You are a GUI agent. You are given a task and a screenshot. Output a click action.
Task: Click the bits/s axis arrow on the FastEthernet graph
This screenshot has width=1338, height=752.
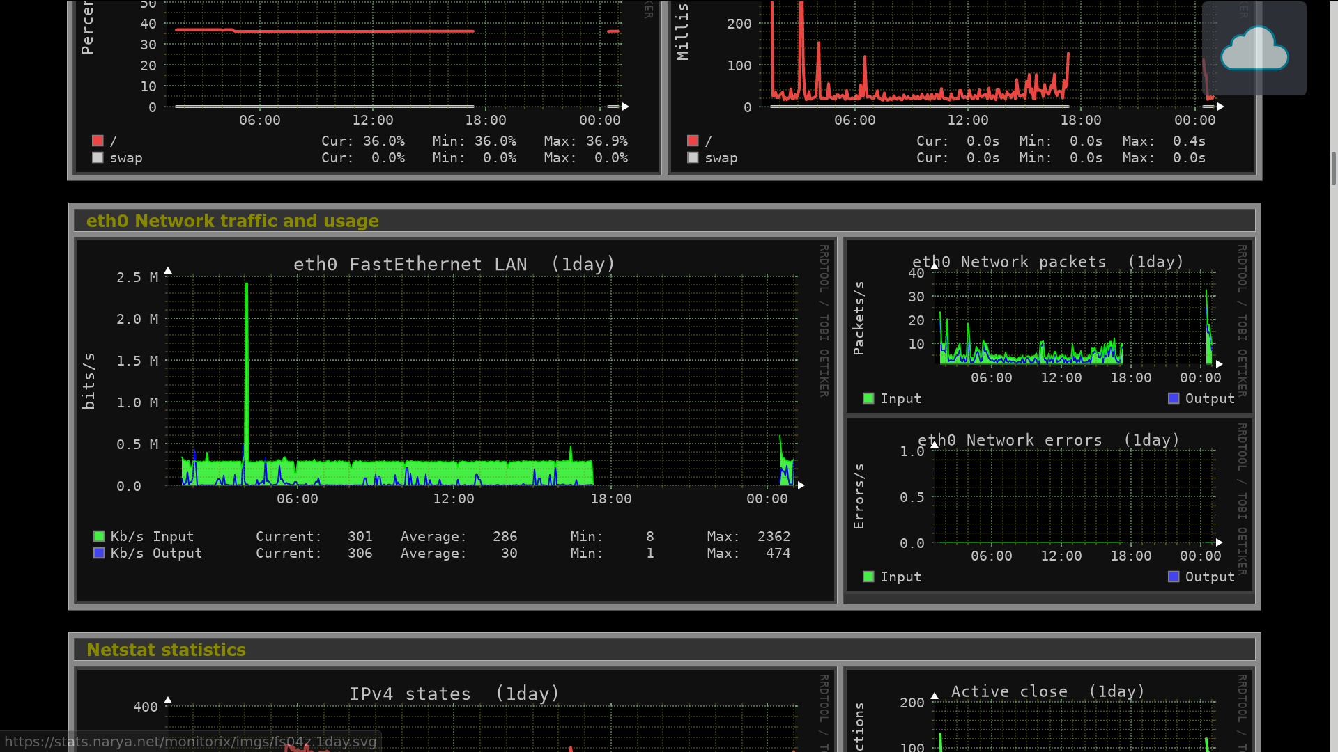[168, 271]
